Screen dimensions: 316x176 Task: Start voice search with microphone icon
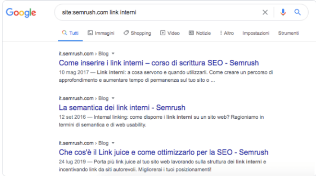click(283, 12)
